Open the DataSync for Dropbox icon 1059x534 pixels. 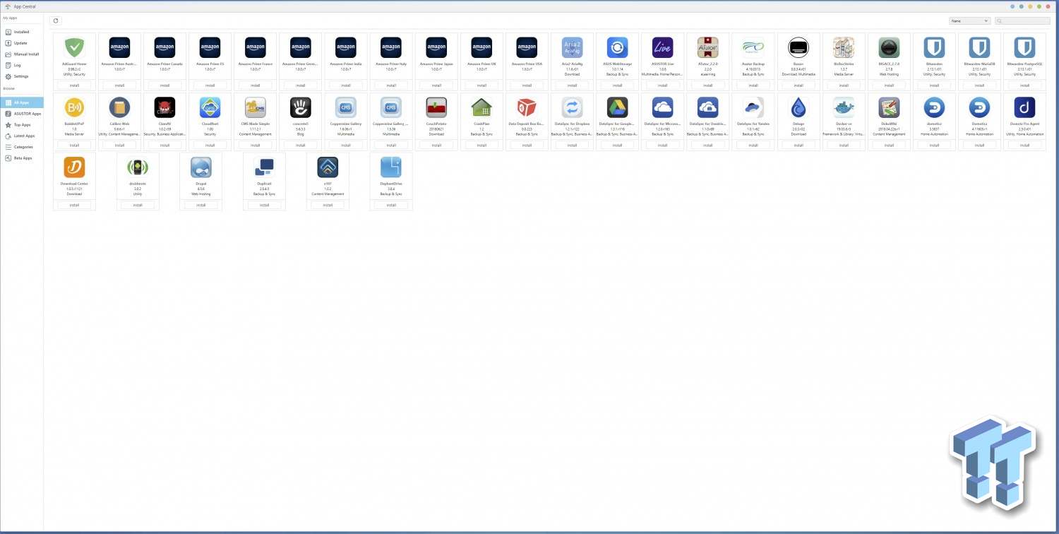click(x=572, y=107)
